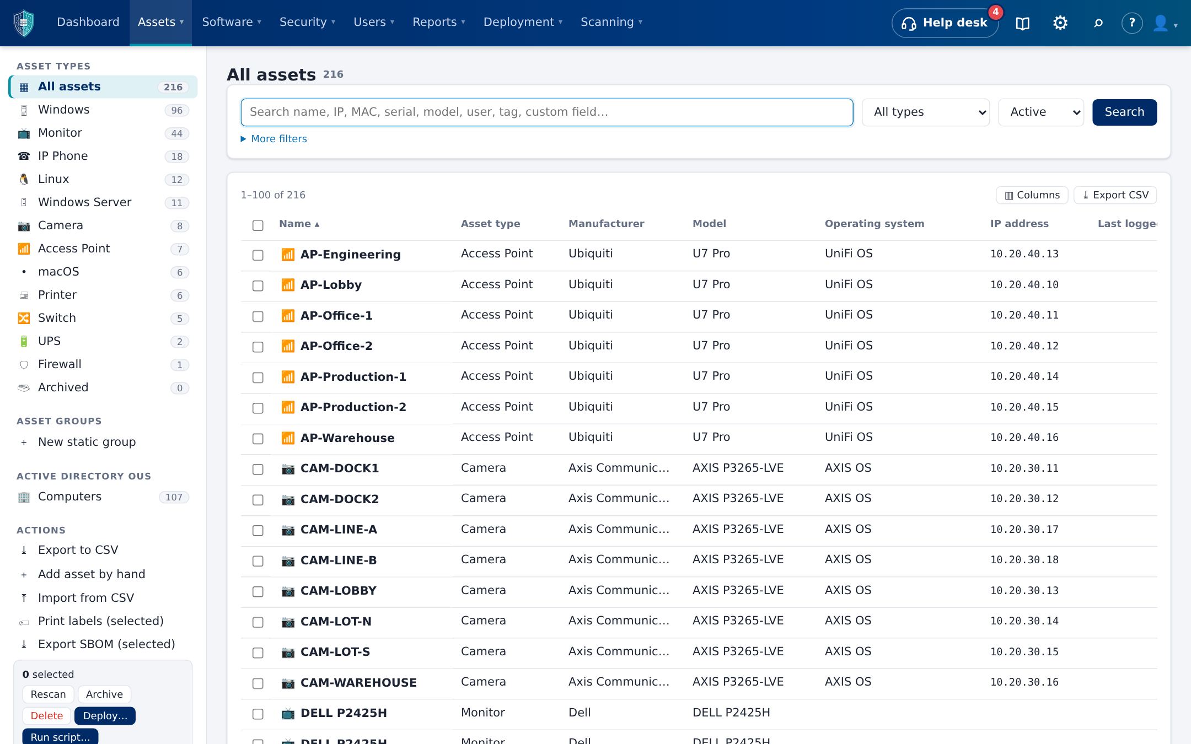Go to the Dashboard tab

pos(88,22)
